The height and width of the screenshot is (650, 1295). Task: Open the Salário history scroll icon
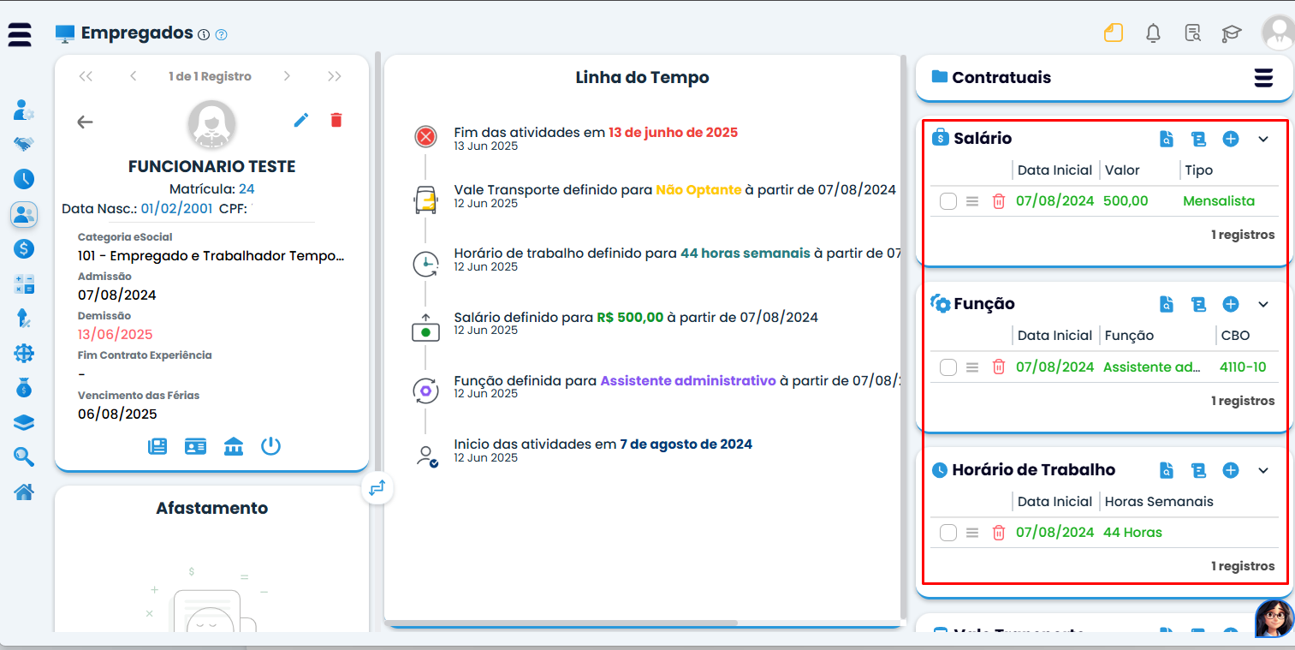point(1198,139)
